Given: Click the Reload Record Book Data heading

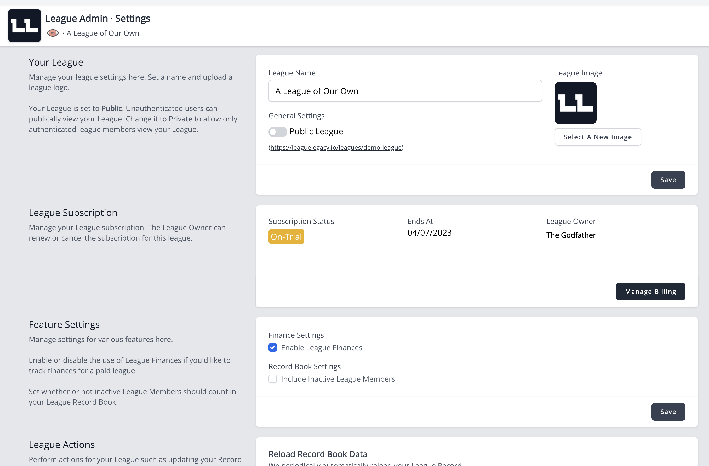Looking at the screenshot, I should pyautogui.click(x=318, y=454).
